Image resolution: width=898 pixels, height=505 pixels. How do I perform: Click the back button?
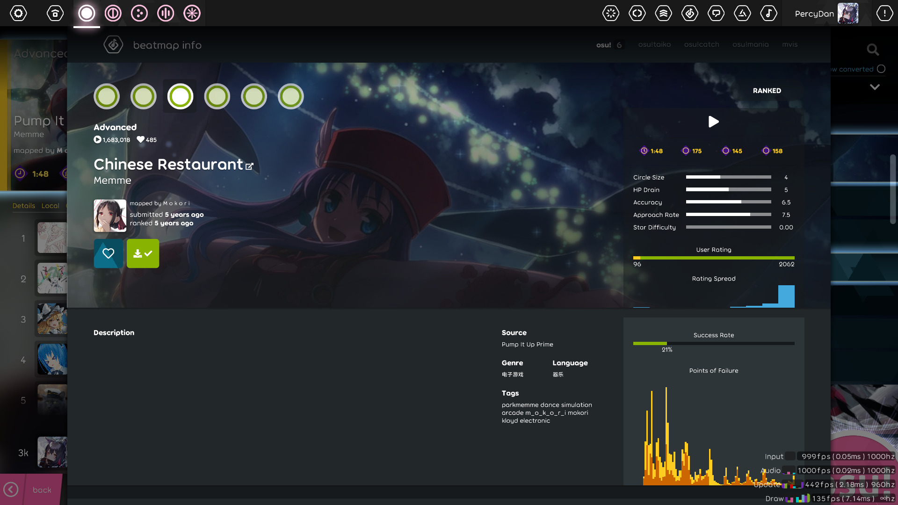click(31, 490)
